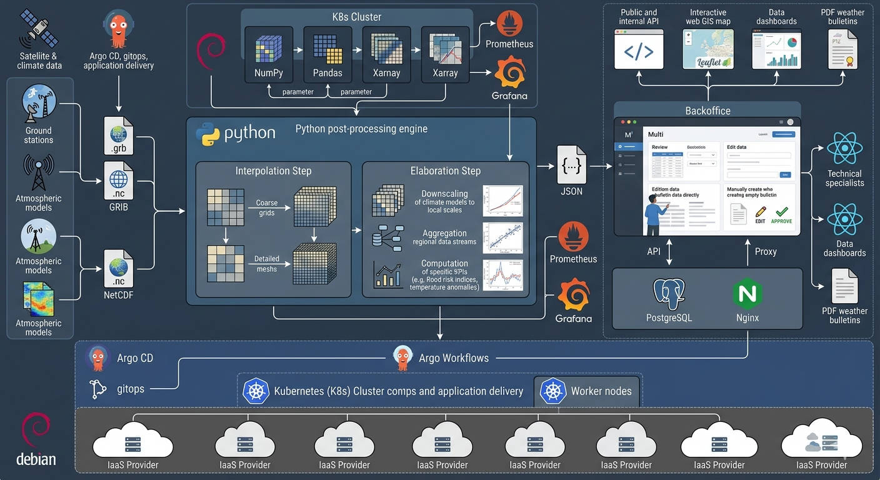Open the Public and internal API code icon
880x480 pixels.
point(639,50)
